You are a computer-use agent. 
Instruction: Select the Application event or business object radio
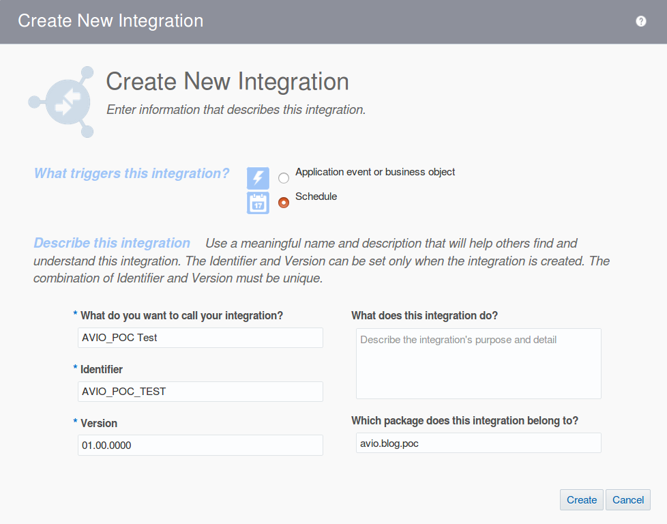click(283, 177)
